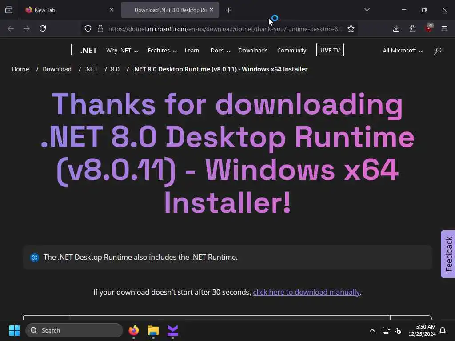Open uBlock Origin extension icon

429,28
